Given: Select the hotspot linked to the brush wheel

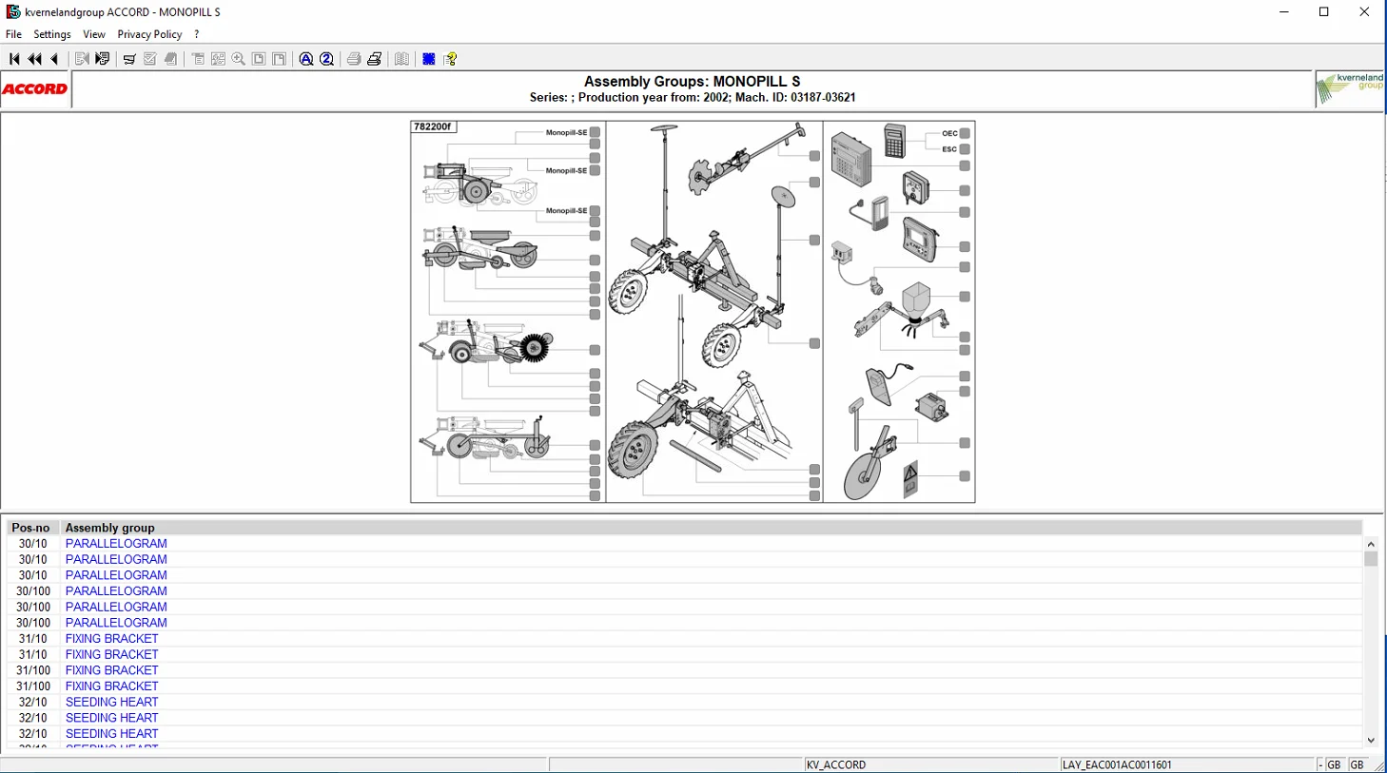Looking at the screenshot, I should point(595,350).
